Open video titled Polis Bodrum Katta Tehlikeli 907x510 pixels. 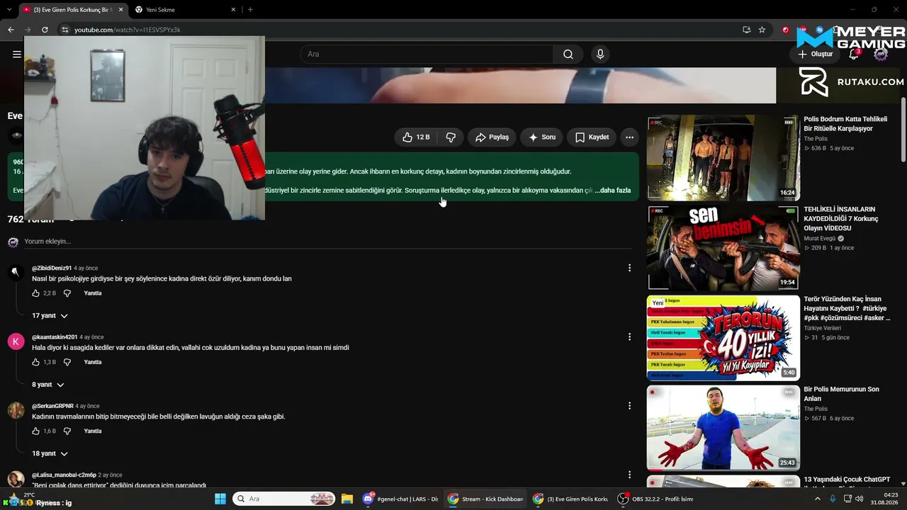pos(845,123)
